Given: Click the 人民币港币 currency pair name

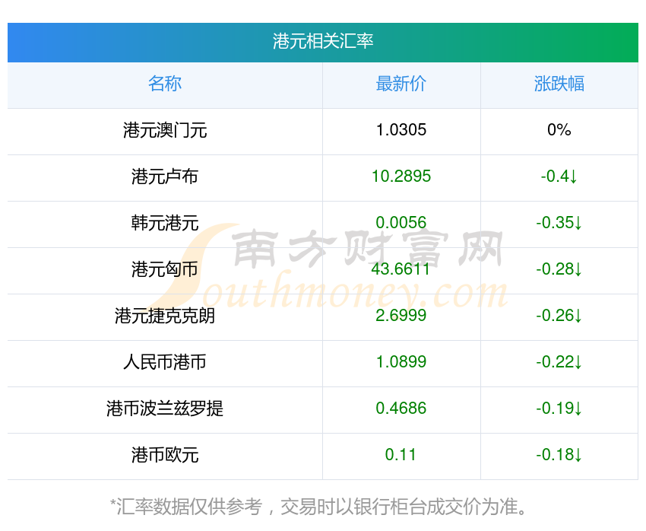Looking at the screenshot, I should 165,362.
